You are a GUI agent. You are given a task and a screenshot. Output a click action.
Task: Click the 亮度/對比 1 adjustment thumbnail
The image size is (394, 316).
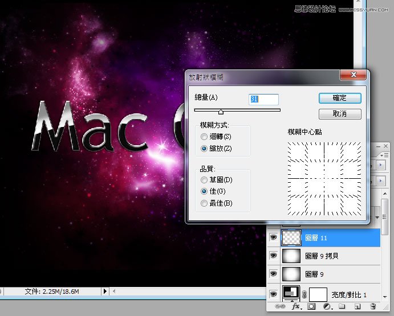point(291,294)
